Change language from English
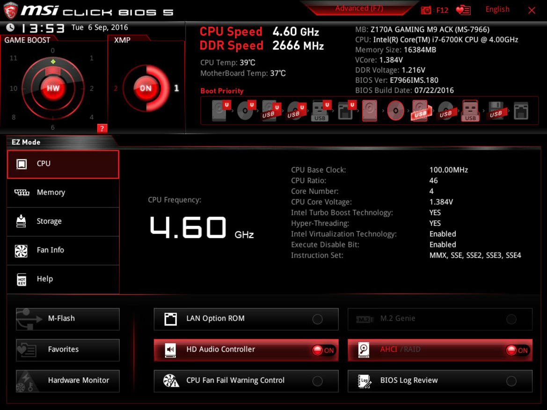 (x=497, y=9)
